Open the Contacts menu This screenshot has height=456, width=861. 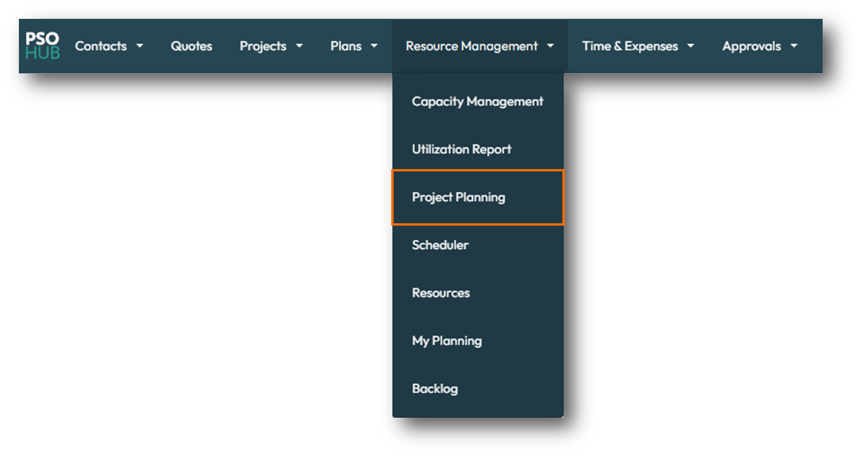(x=101, y=46)
